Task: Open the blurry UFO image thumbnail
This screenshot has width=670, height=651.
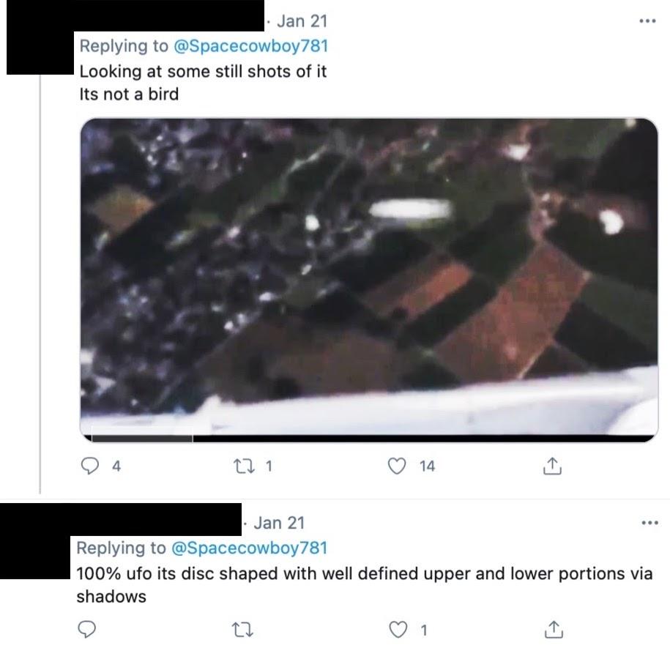Action: [x=369, y=280]
